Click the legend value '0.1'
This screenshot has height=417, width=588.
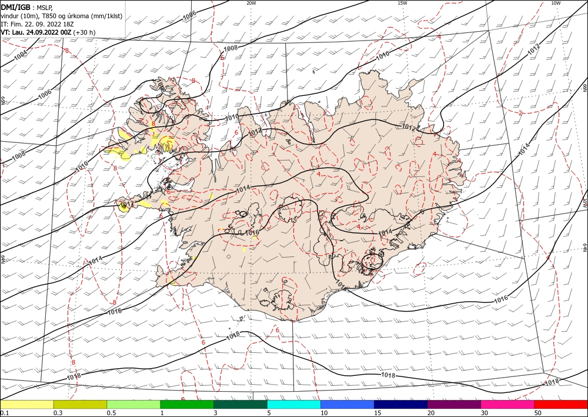click(x=4, y=413)
